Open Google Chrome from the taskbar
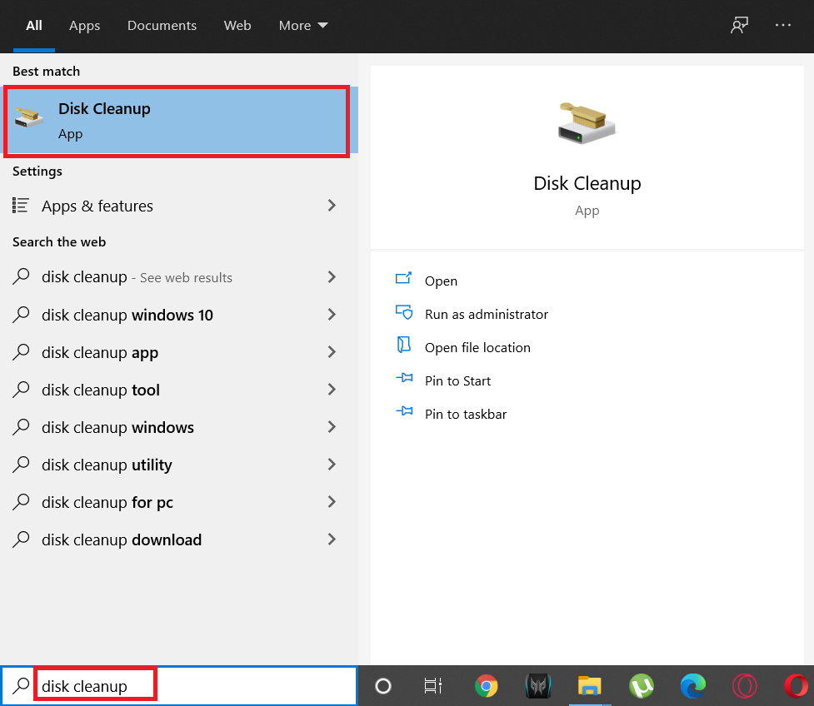This screenshot has width=814, height=706. (487, 686)
